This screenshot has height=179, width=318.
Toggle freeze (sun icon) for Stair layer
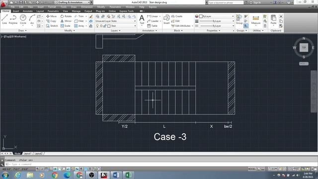click(x=101, y=26)
